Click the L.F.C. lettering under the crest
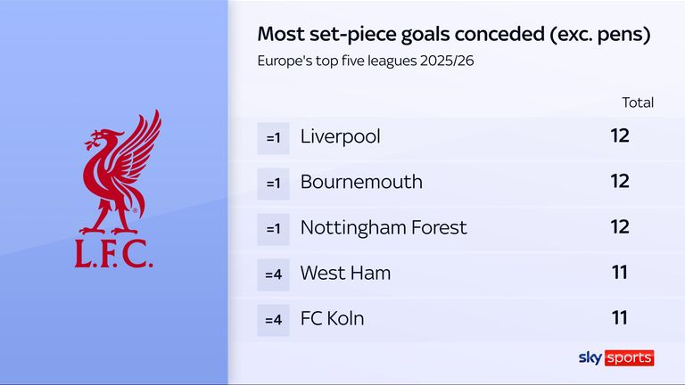 pos(114,254)
